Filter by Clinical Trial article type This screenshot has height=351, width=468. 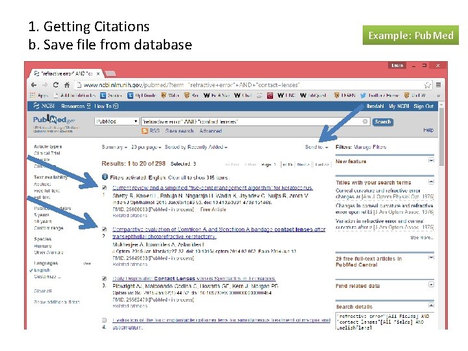coord(47,153)
